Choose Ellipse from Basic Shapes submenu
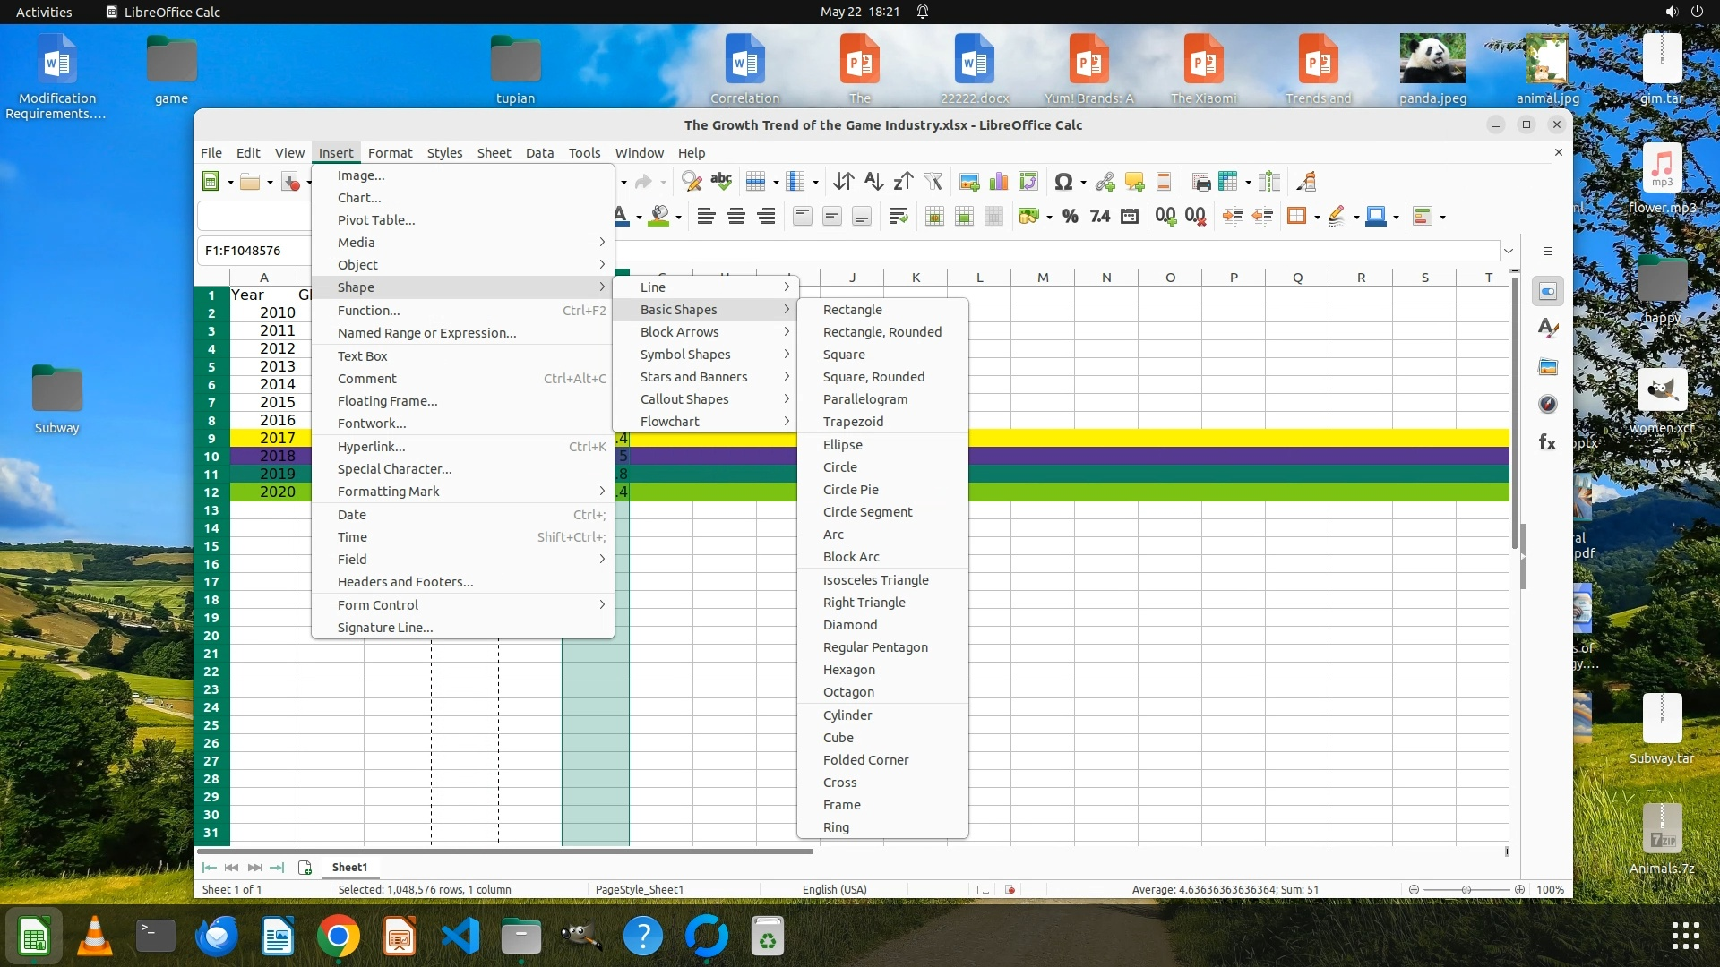The width and height of the screenshot is (1720, 967). [842, 445]
